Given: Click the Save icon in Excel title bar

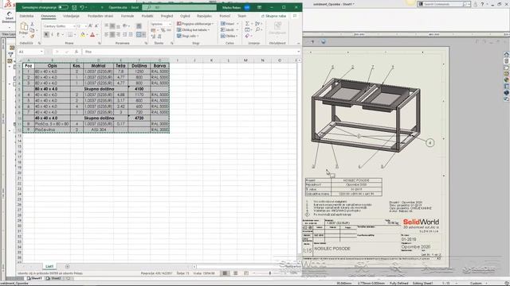Looking at the screenshot, I should point(74,7).
